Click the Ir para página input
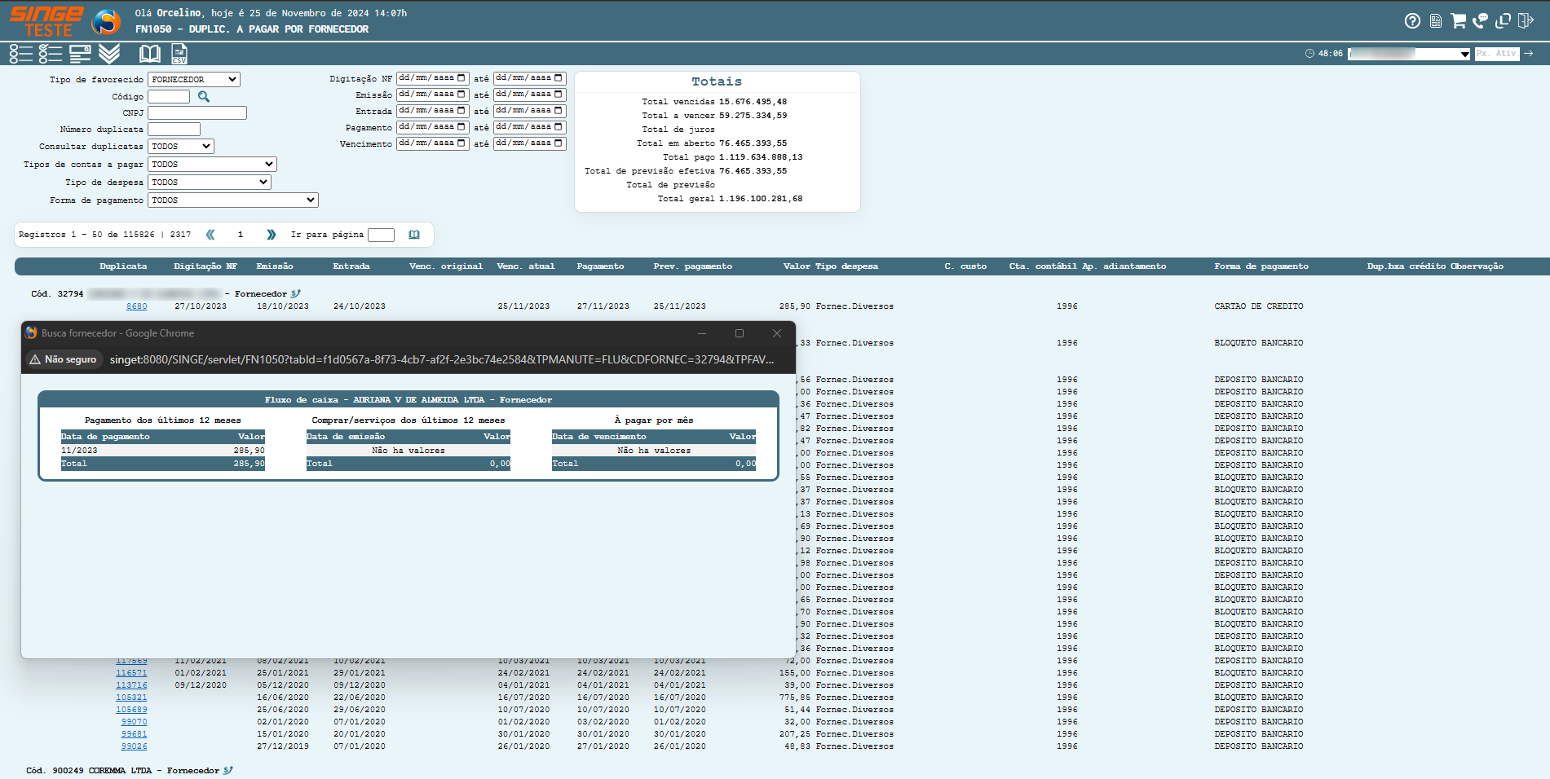 coord(381,235)
